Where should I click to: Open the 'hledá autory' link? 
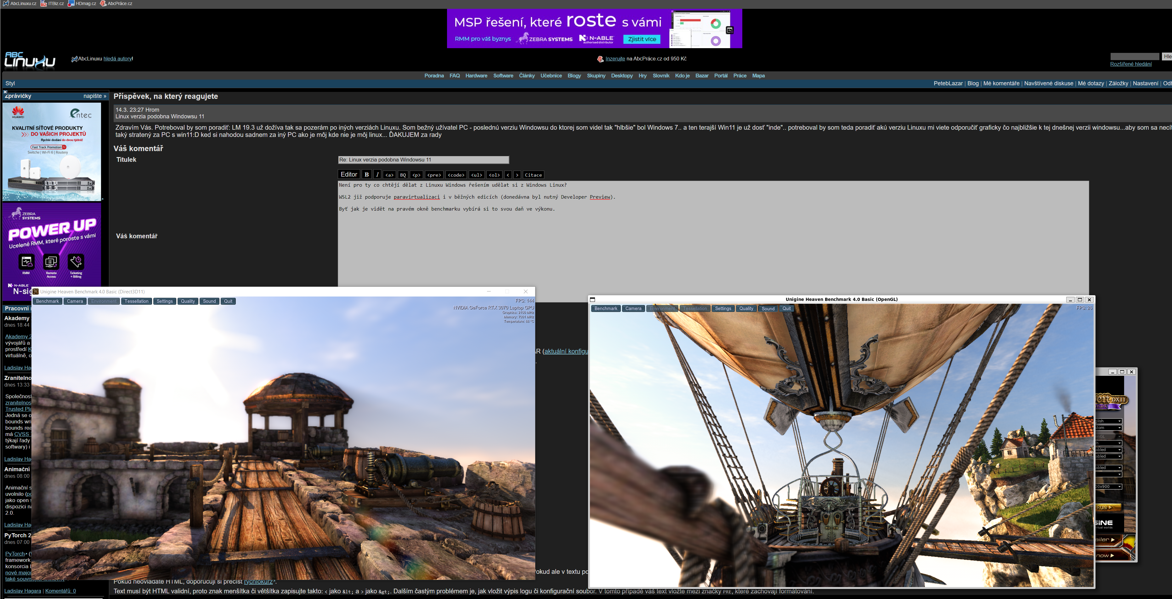point(117,59)
